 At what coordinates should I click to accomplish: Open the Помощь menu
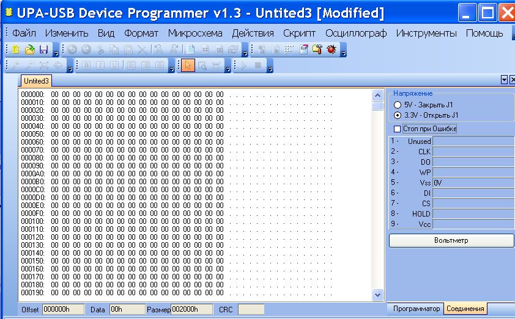[484, 33]
